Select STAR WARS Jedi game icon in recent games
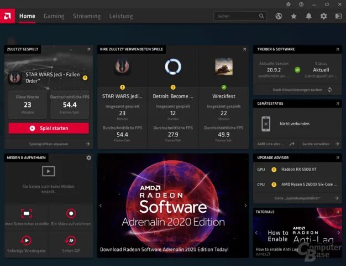Screen dimensions: 346x266 [x=123, y=66]
